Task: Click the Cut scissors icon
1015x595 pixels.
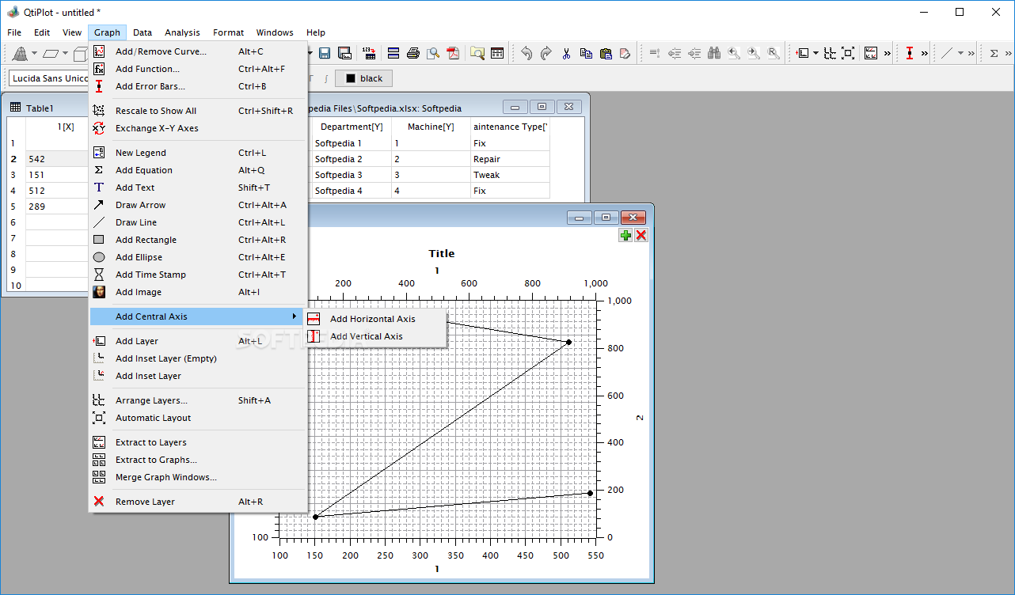Action: (566, 53)
